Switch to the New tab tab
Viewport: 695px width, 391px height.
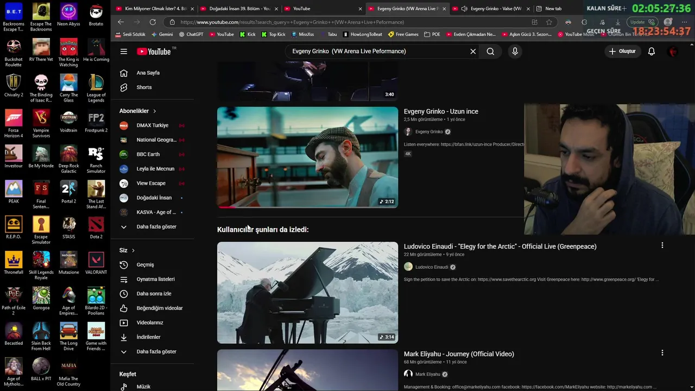click(553, 9)
